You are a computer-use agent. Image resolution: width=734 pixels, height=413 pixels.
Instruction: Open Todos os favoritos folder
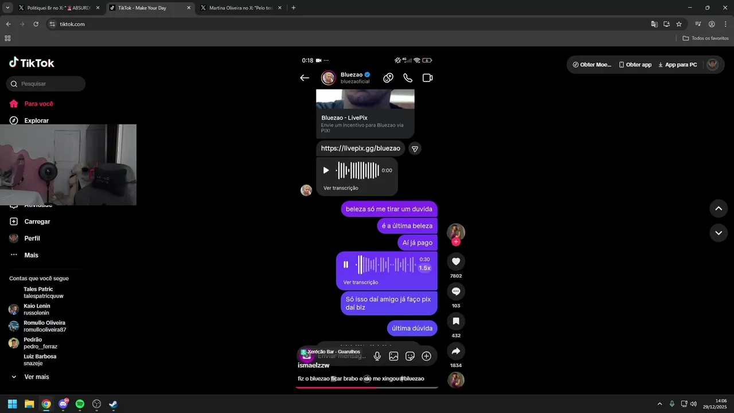[706, 38]
